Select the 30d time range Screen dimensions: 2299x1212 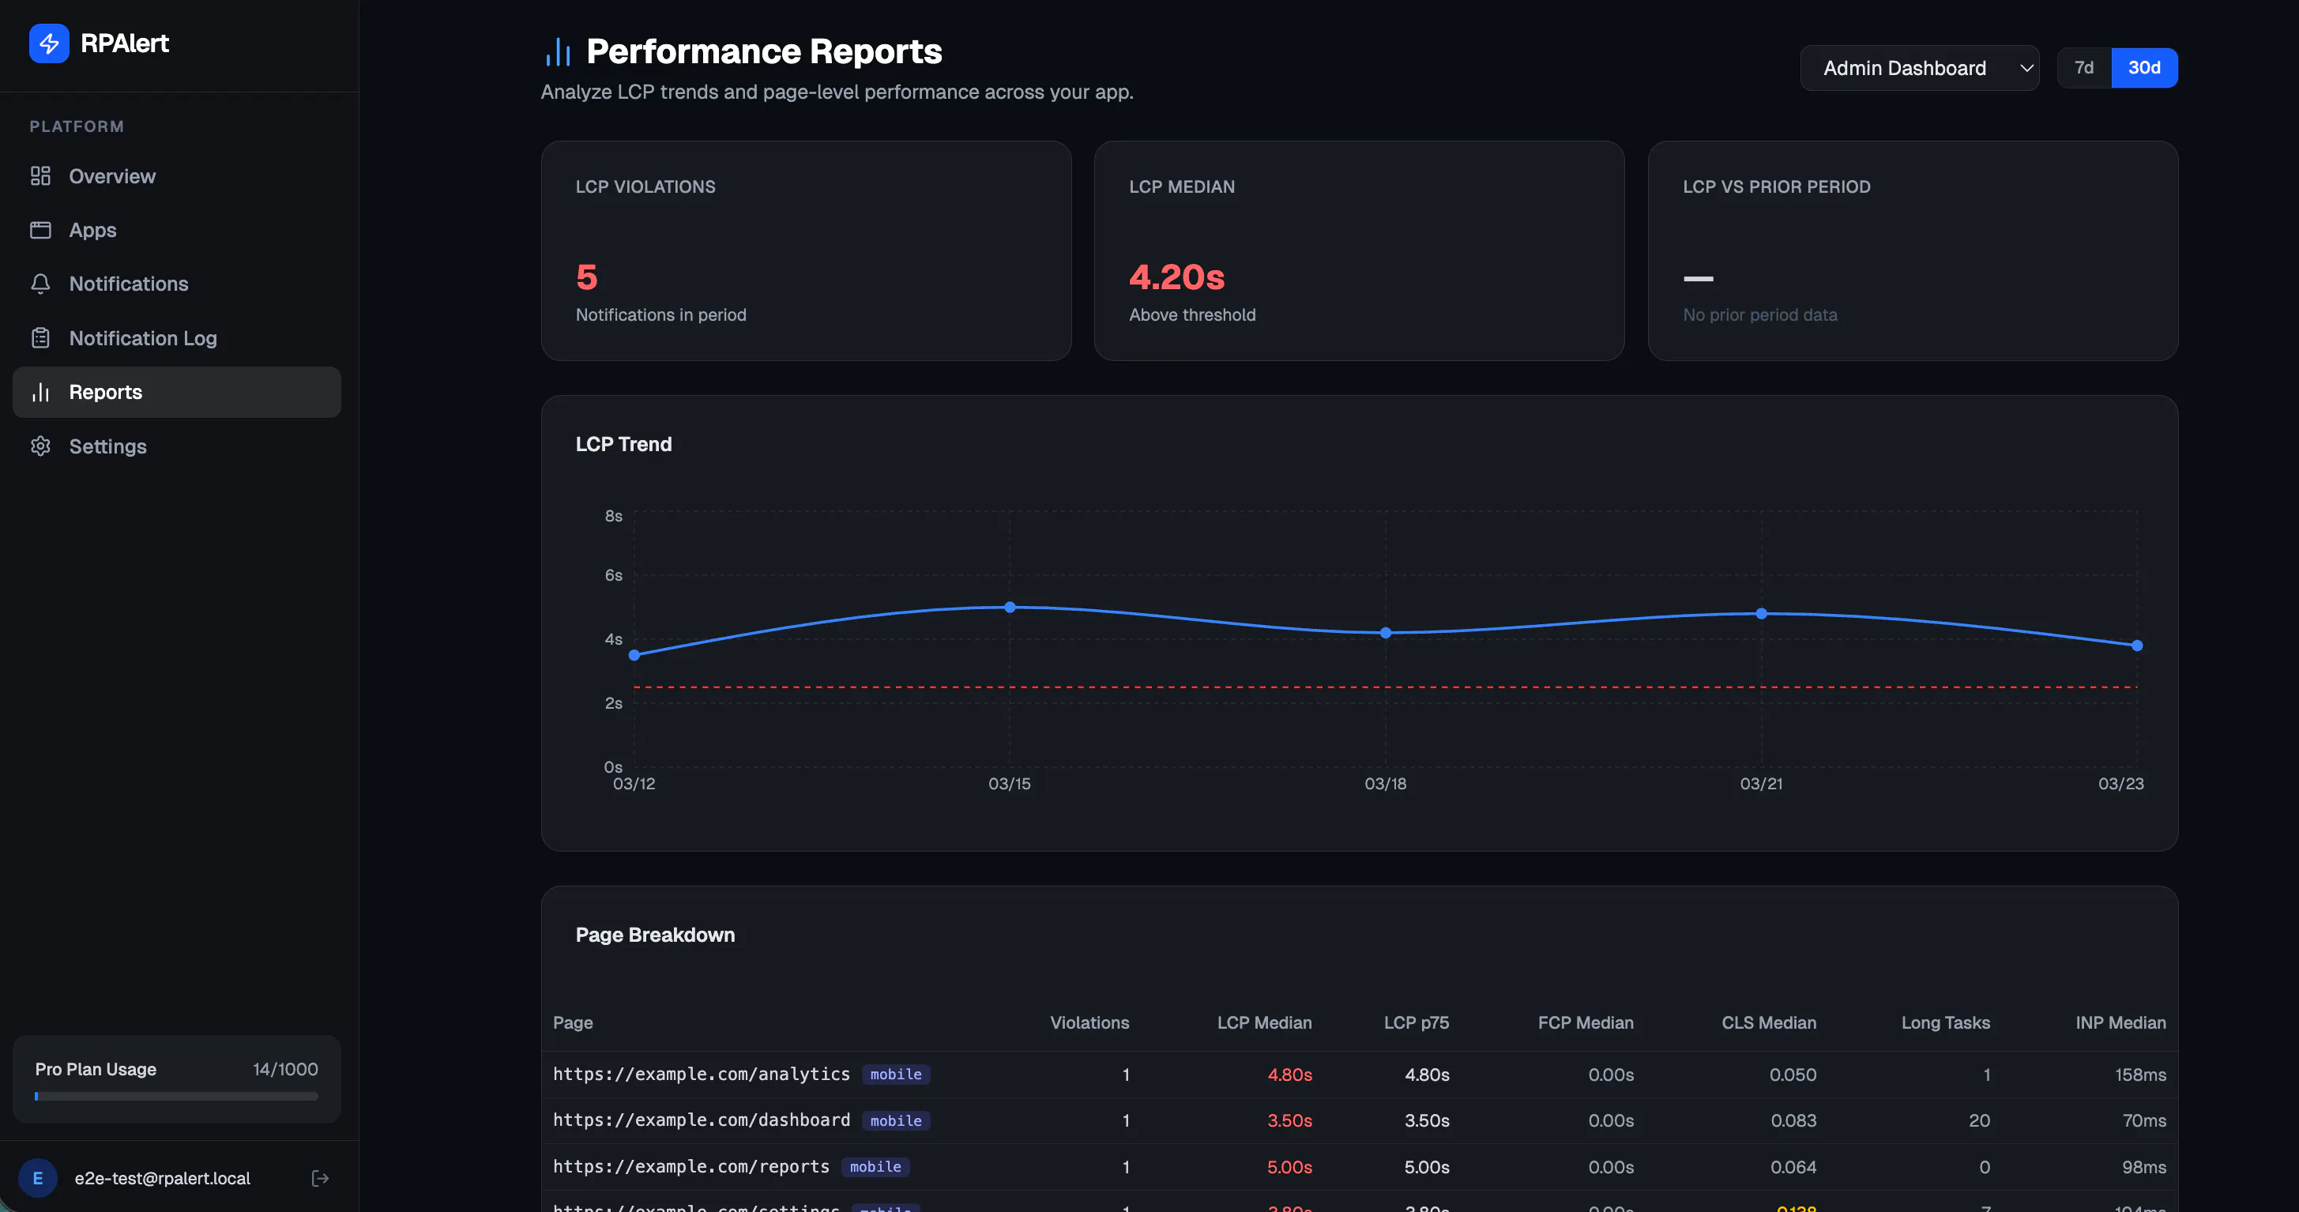coord(2143,68)
